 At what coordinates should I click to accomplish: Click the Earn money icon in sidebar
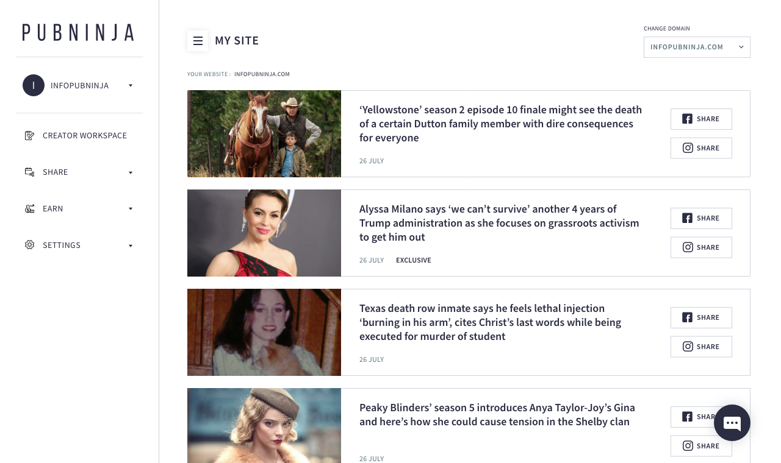29,208
